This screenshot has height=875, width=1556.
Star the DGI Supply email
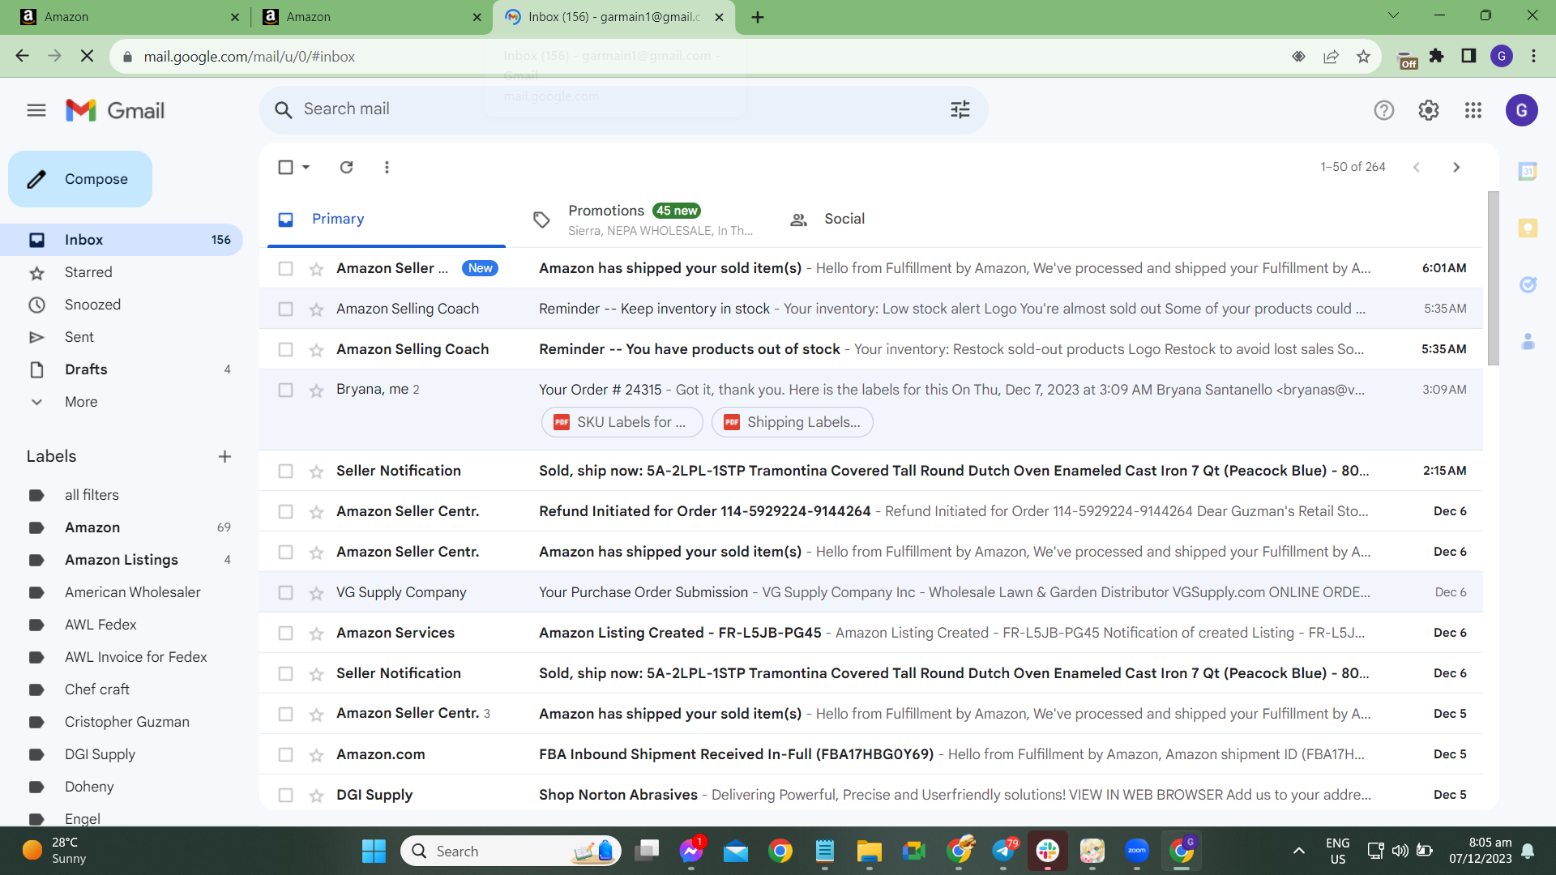(x=316, y=796)
